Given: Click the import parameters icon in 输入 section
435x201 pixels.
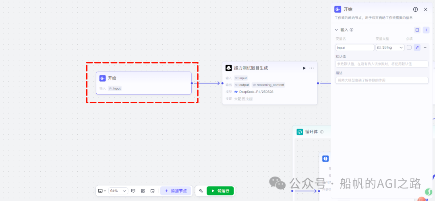Looking at the screenshot, I should [x=417, y=30].
